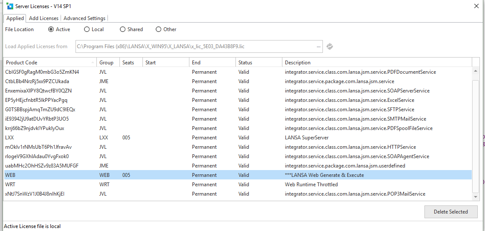
Task: Select the rlogeV9GXhIAdau0YvgFxok0 license row
Action: coord(238,156)
